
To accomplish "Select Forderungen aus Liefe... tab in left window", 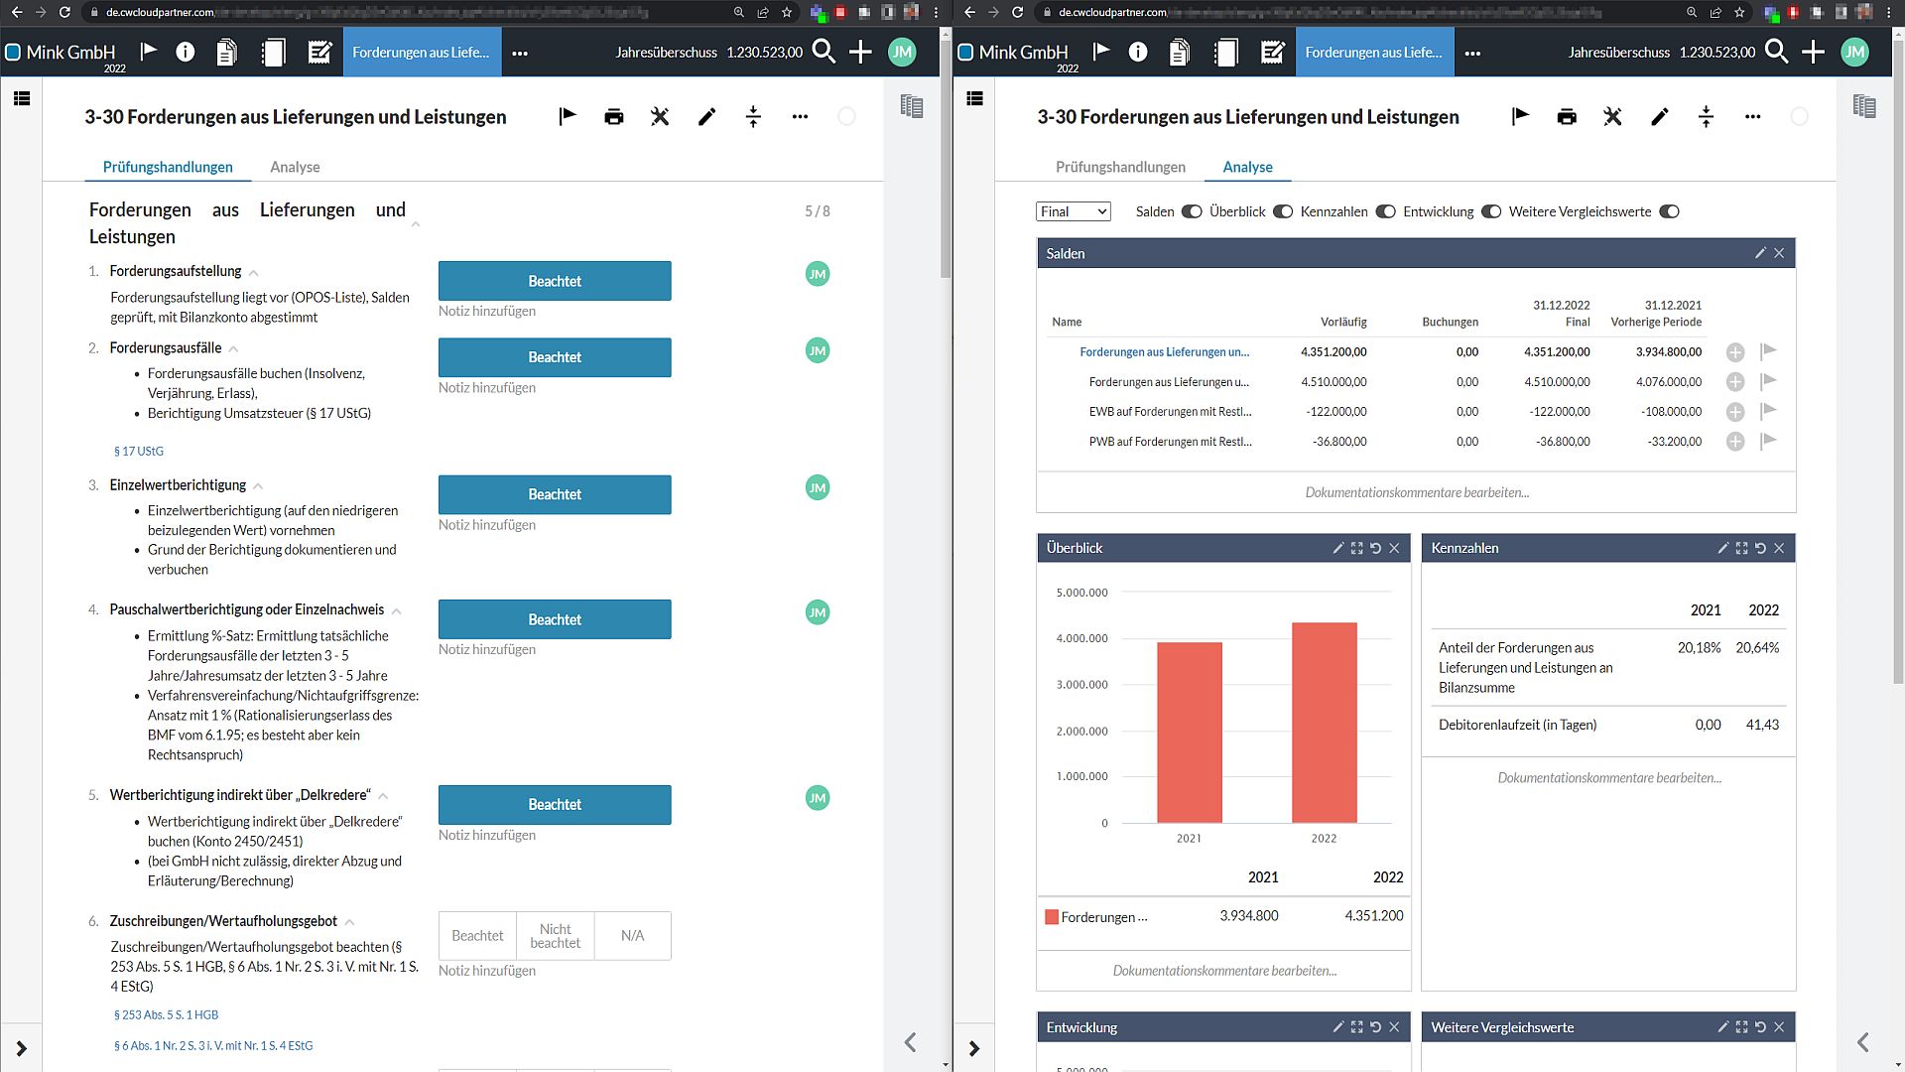I will [422, 52].
